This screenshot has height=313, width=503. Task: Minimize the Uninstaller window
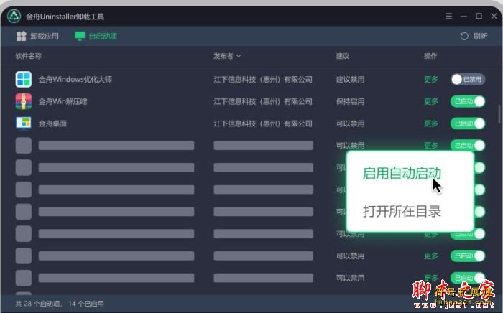point(464,16)
